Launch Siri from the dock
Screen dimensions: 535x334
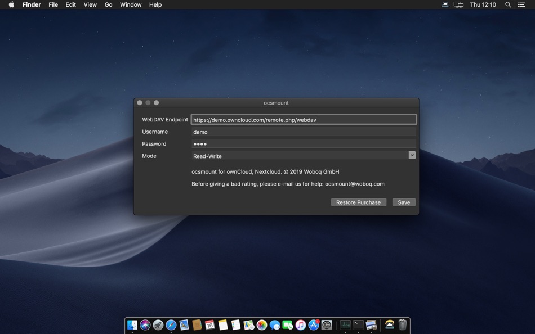point(145,325)
